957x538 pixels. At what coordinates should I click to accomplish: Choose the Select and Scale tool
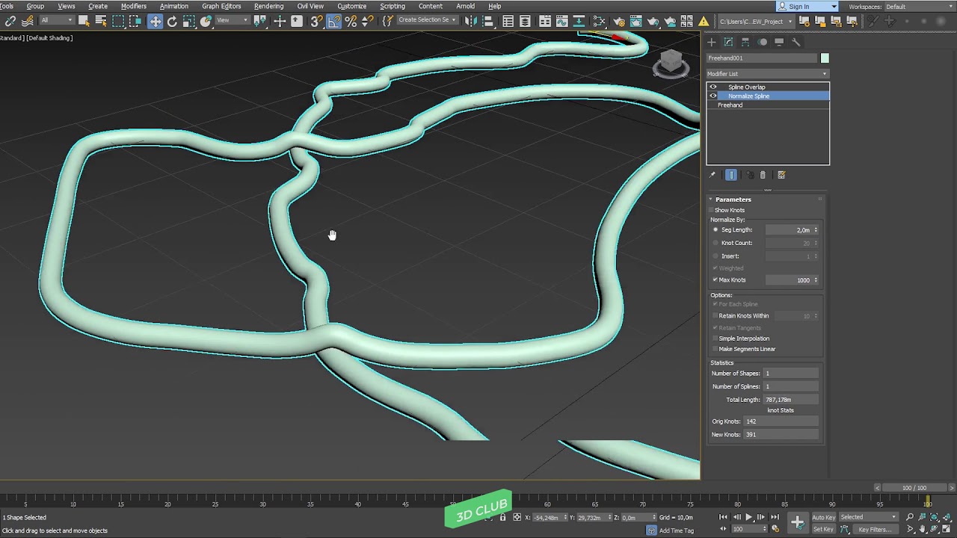pos(189,22)
